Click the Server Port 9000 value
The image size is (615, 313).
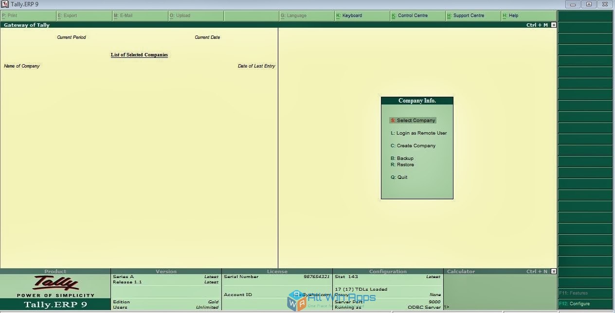434,302
